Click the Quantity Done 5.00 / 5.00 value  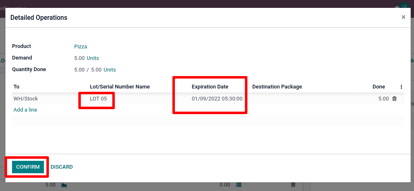88,70
